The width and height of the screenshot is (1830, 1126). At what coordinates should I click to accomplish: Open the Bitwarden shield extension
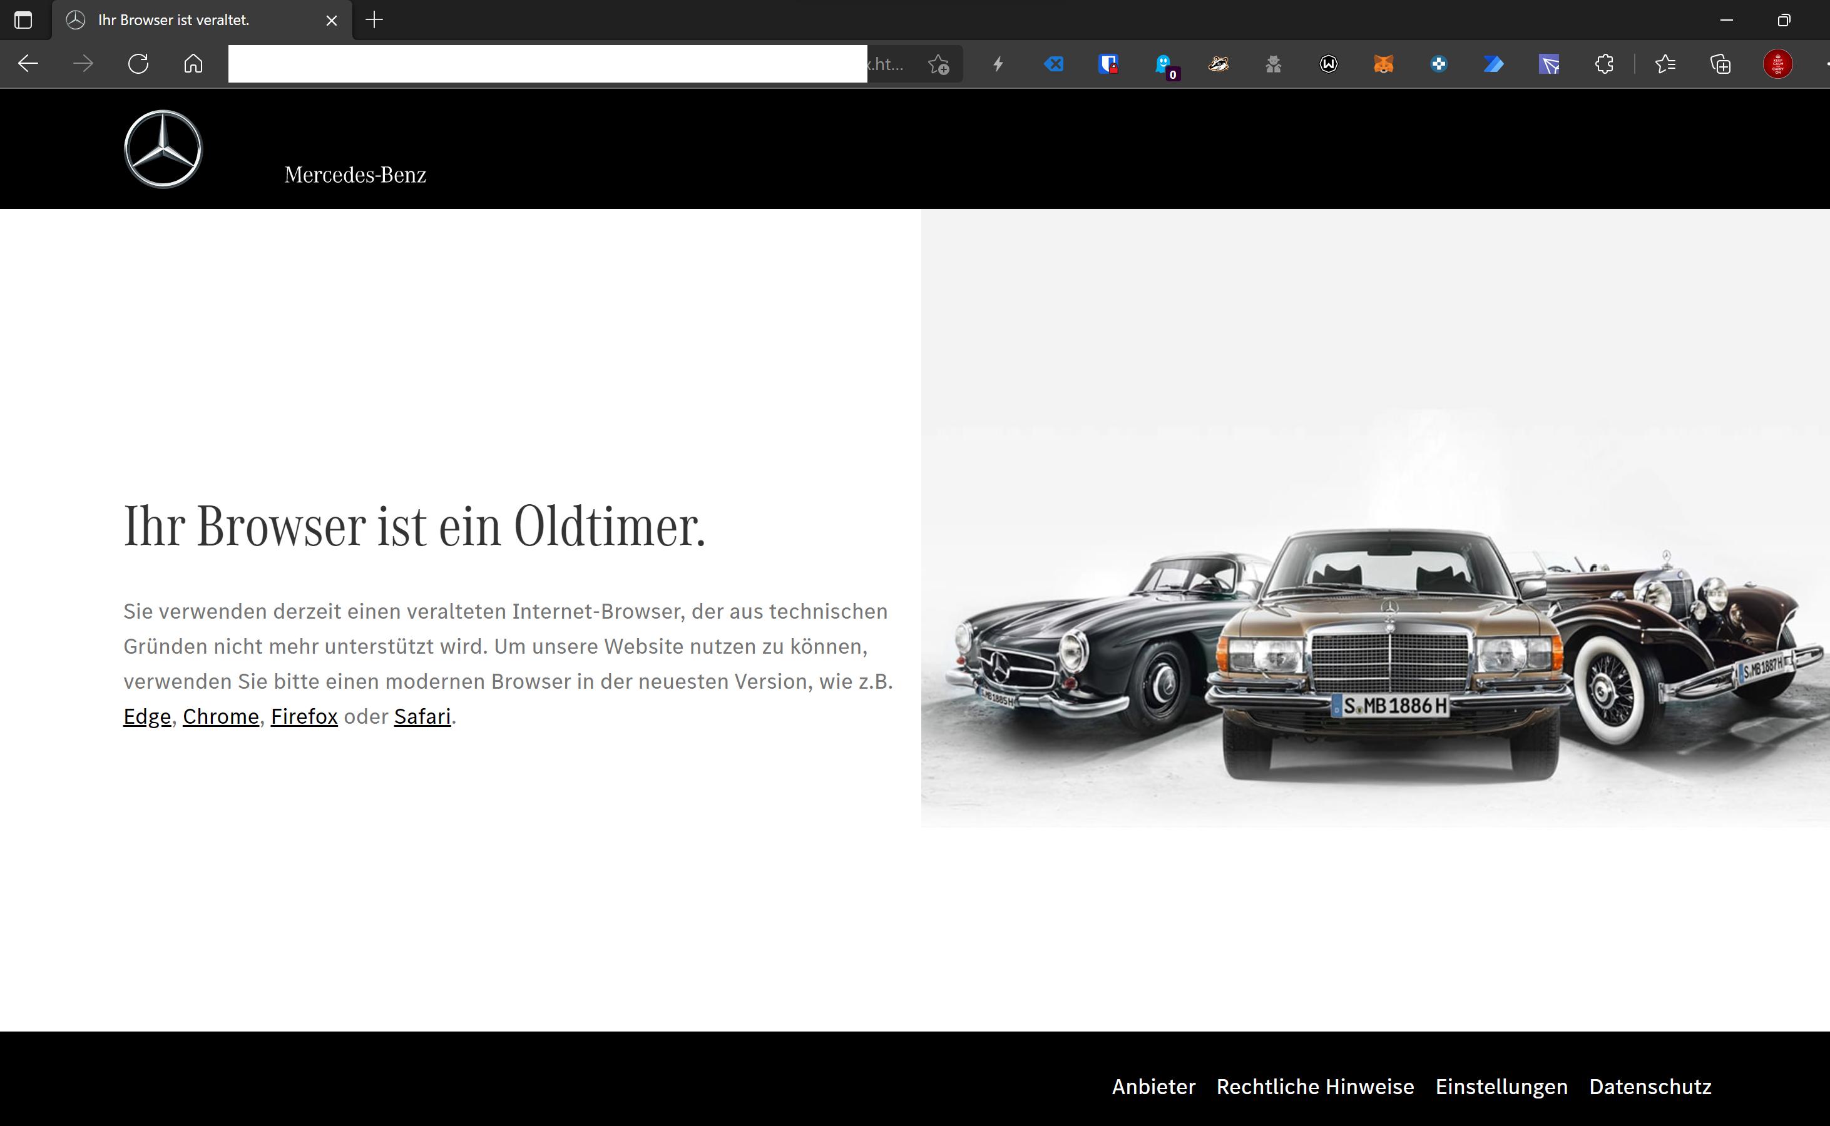[x=1108, y=64]
